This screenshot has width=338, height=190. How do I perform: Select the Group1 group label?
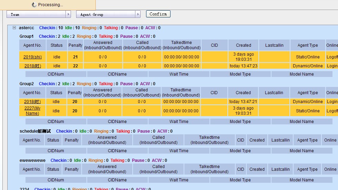coord(27,36)
